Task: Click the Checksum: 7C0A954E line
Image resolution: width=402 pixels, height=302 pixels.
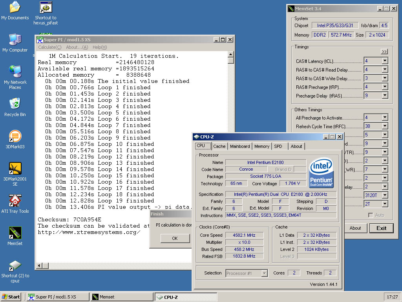Action: 69,219
